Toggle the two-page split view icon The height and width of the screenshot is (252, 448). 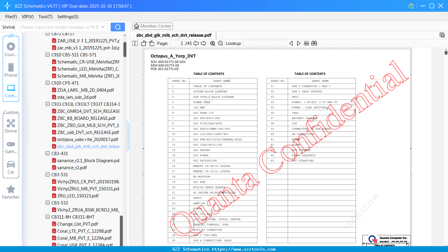click(135, 43)
